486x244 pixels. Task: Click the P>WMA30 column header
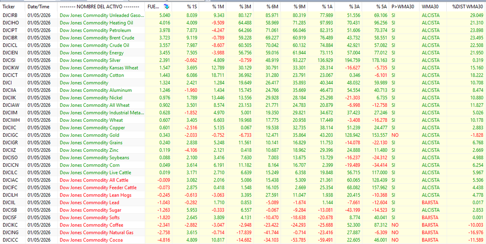(402, 6)
